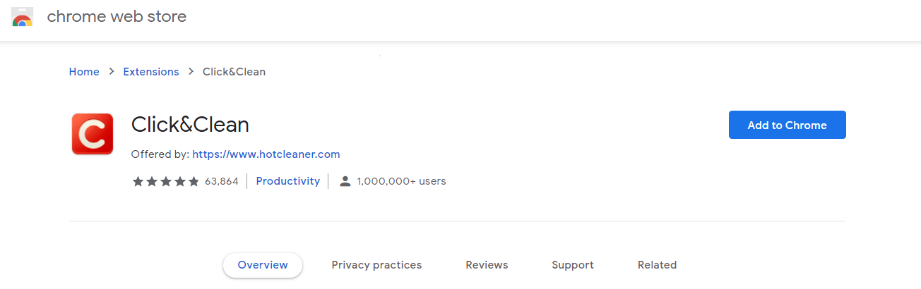Click the breadcrumb chevron after Extensions

[x=191, y=72]
